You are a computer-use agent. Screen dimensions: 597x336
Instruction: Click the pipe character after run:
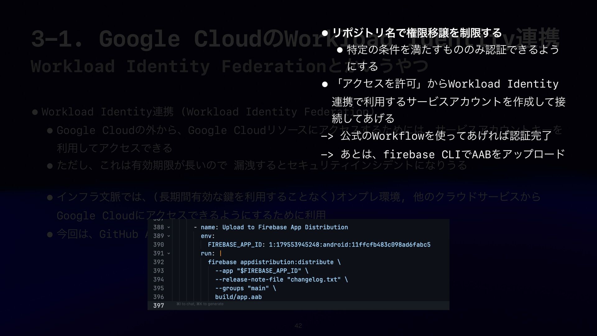click(x=220, y=254)
